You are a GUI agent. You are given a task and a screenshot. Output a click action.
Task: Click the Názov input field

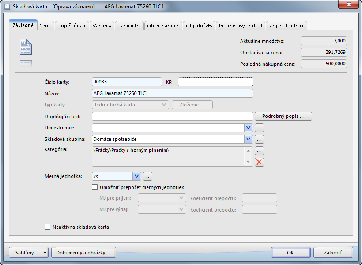tap(172, 93)
